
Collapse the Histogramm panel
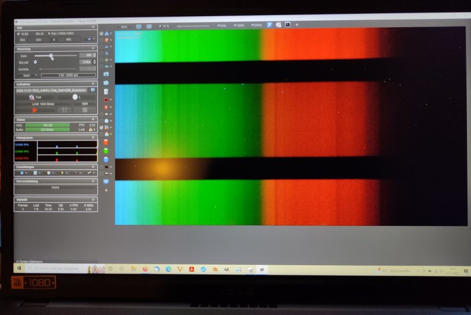tap(93, 138)
